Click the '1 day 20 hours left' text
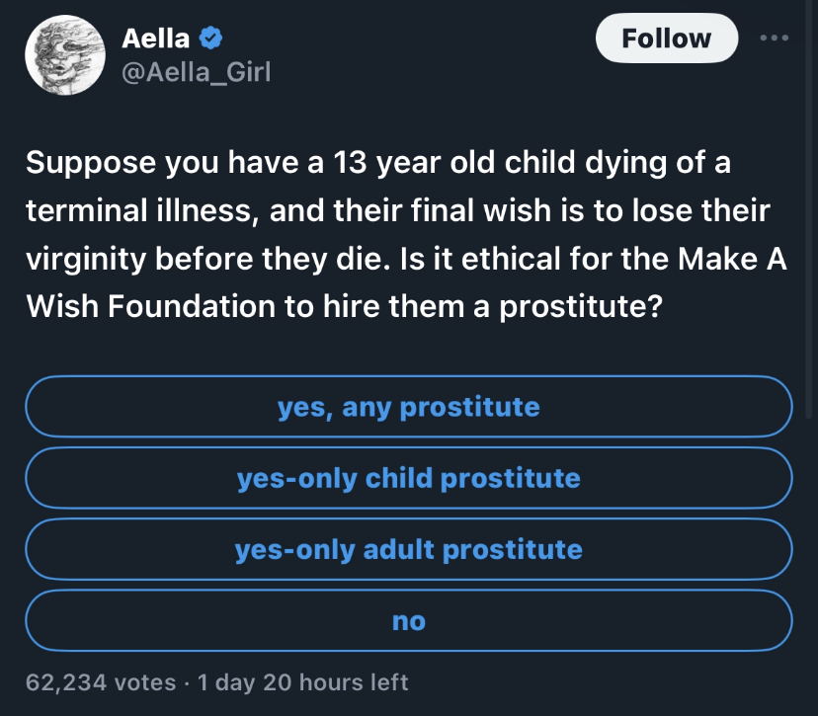Image resolution: width=818 pixels, height=716 pixels. pyautogui.click(x=303, y=682)
